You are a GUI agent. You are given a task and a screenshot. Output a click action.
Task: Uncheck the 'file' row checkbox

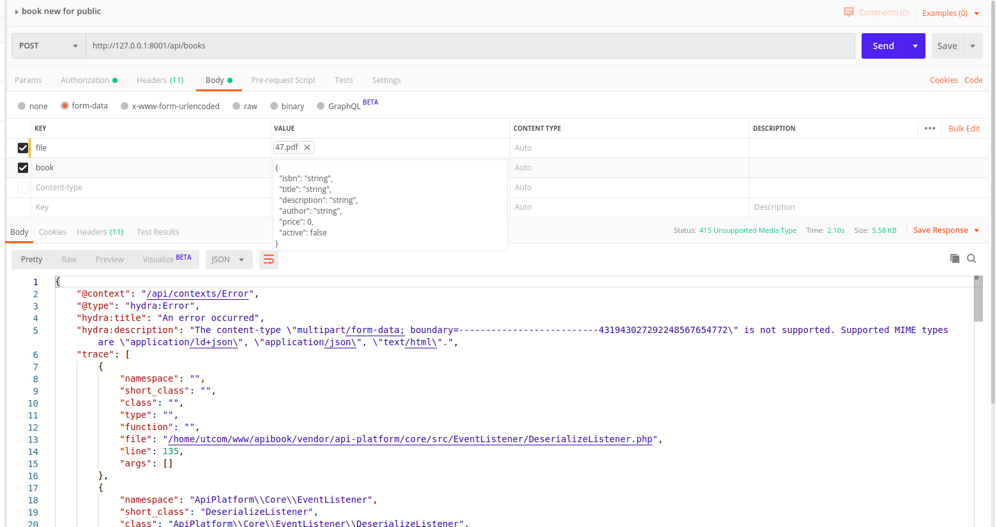point(23,148)
